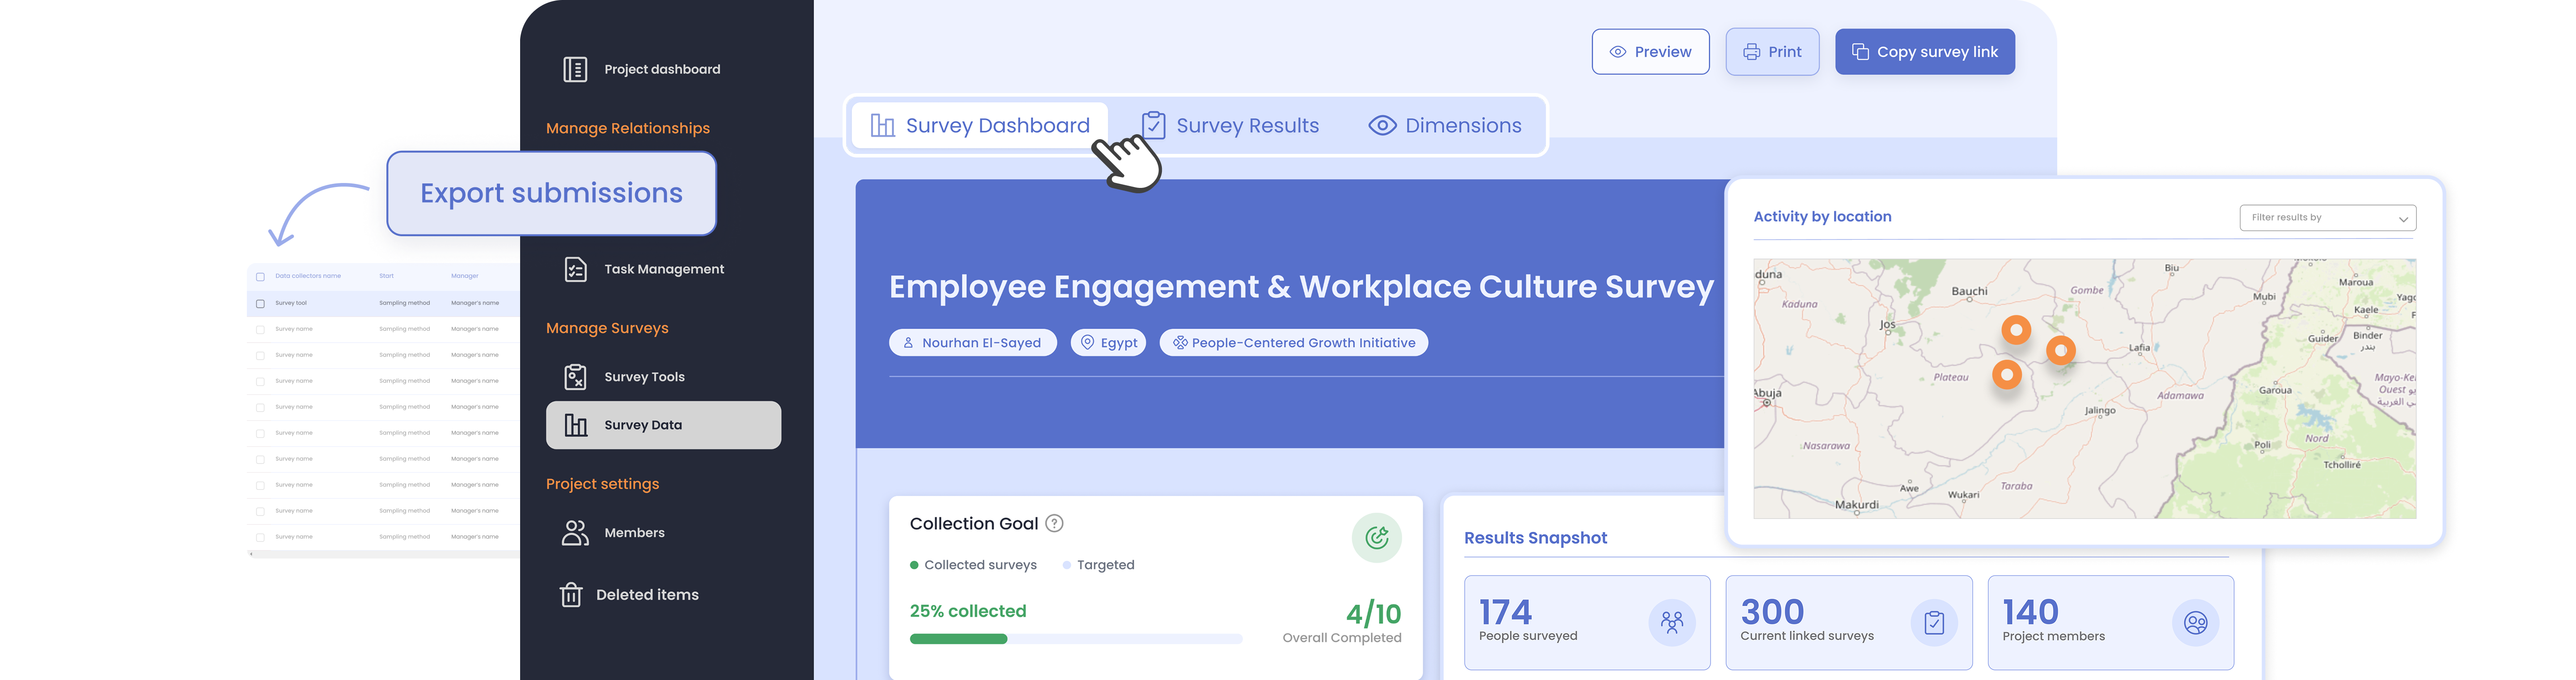This screenshot has width=2576, height=680.
Task: Click the green target icon in Collection Goal
Action: point(1376,538)
